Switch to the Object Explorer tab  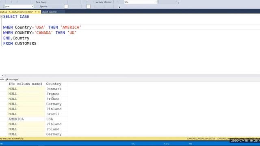[49, 12]
